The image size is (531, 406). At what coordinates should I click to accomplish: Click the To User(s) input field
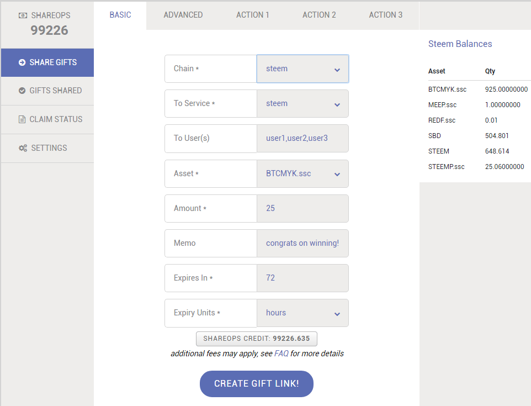[302, 138]
